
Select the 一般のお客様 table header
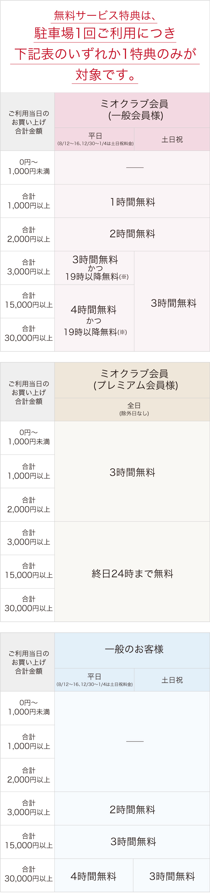coord(134,649)
